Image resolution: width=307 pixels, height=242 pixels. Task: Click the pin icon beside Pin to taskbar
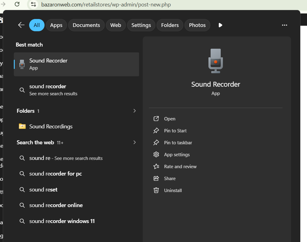point(156,142)
